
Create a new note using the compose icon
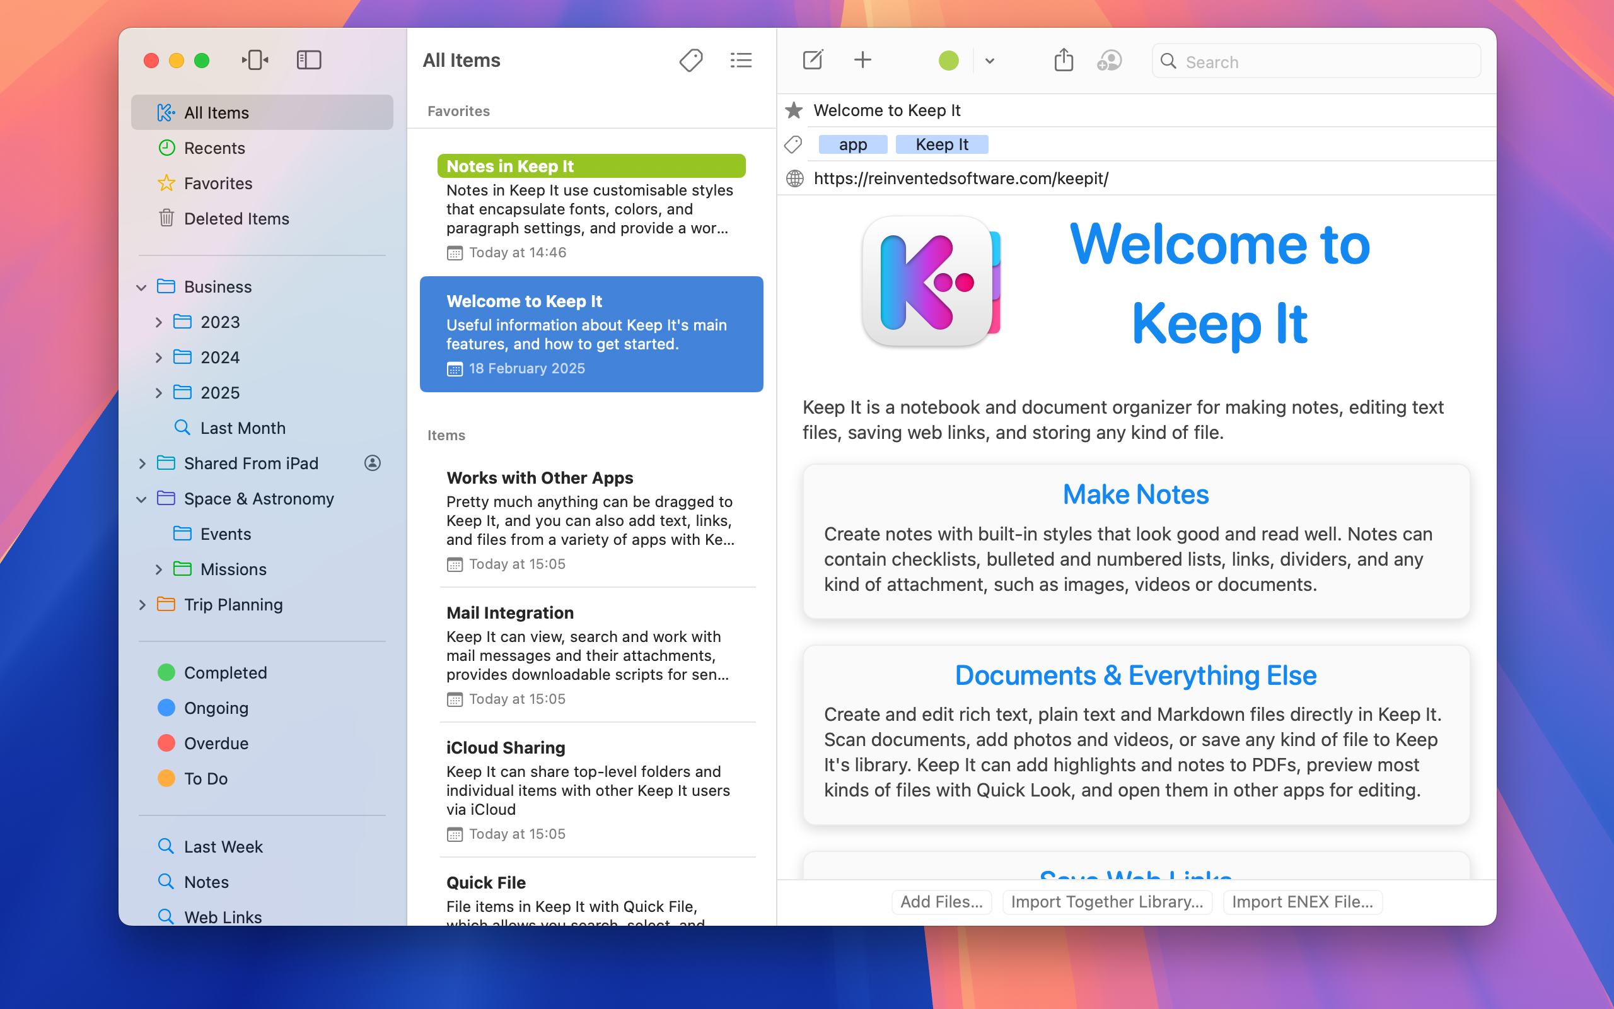813,60
